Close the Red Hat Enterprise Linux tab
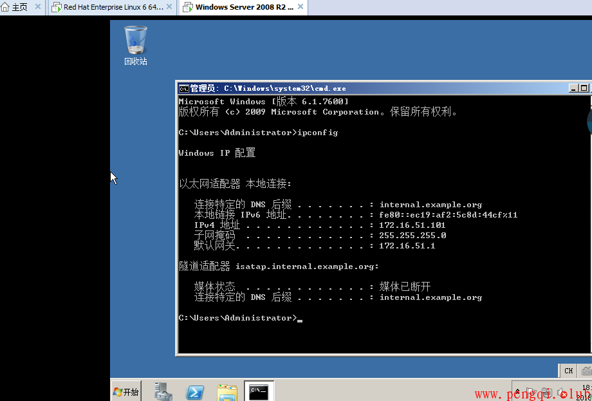This screenshot has height=401, width=592. [169, 8]
